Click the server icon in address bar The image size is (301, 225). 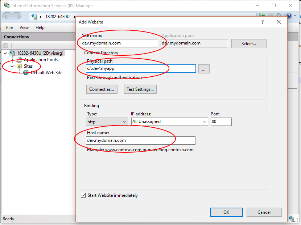[x=34, y=17]
